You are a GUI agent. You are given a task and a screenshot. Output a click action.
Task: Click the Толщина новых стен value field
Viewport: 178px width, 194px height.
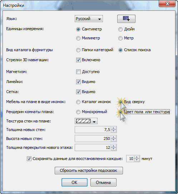[93, 130]
